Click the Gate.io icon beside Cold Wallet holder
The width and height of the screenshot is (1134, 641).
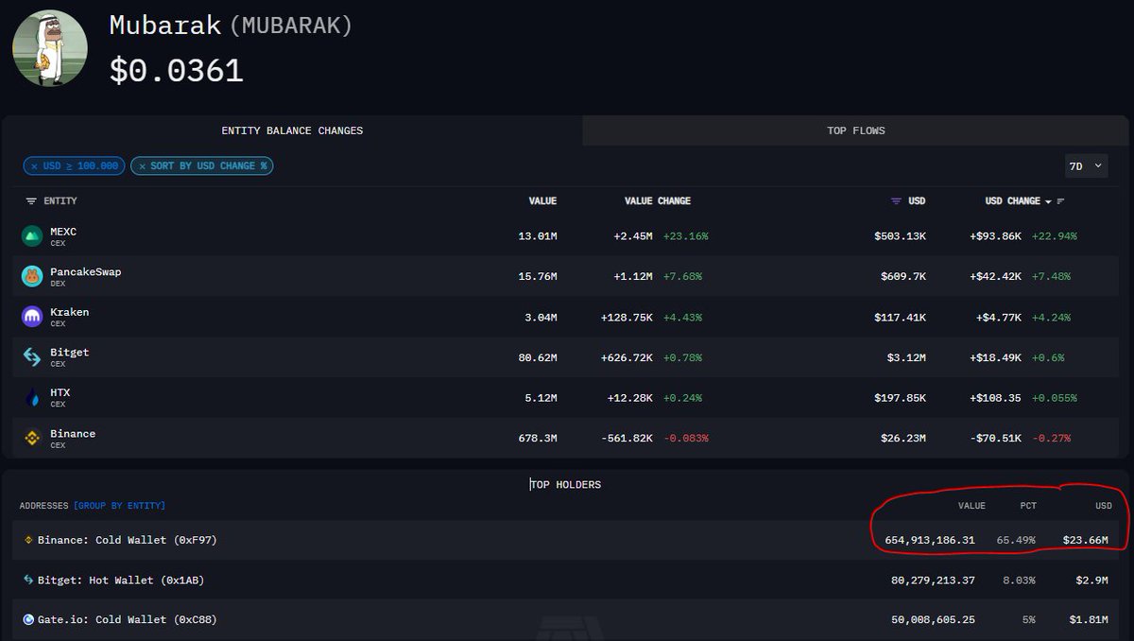(29, 620)
